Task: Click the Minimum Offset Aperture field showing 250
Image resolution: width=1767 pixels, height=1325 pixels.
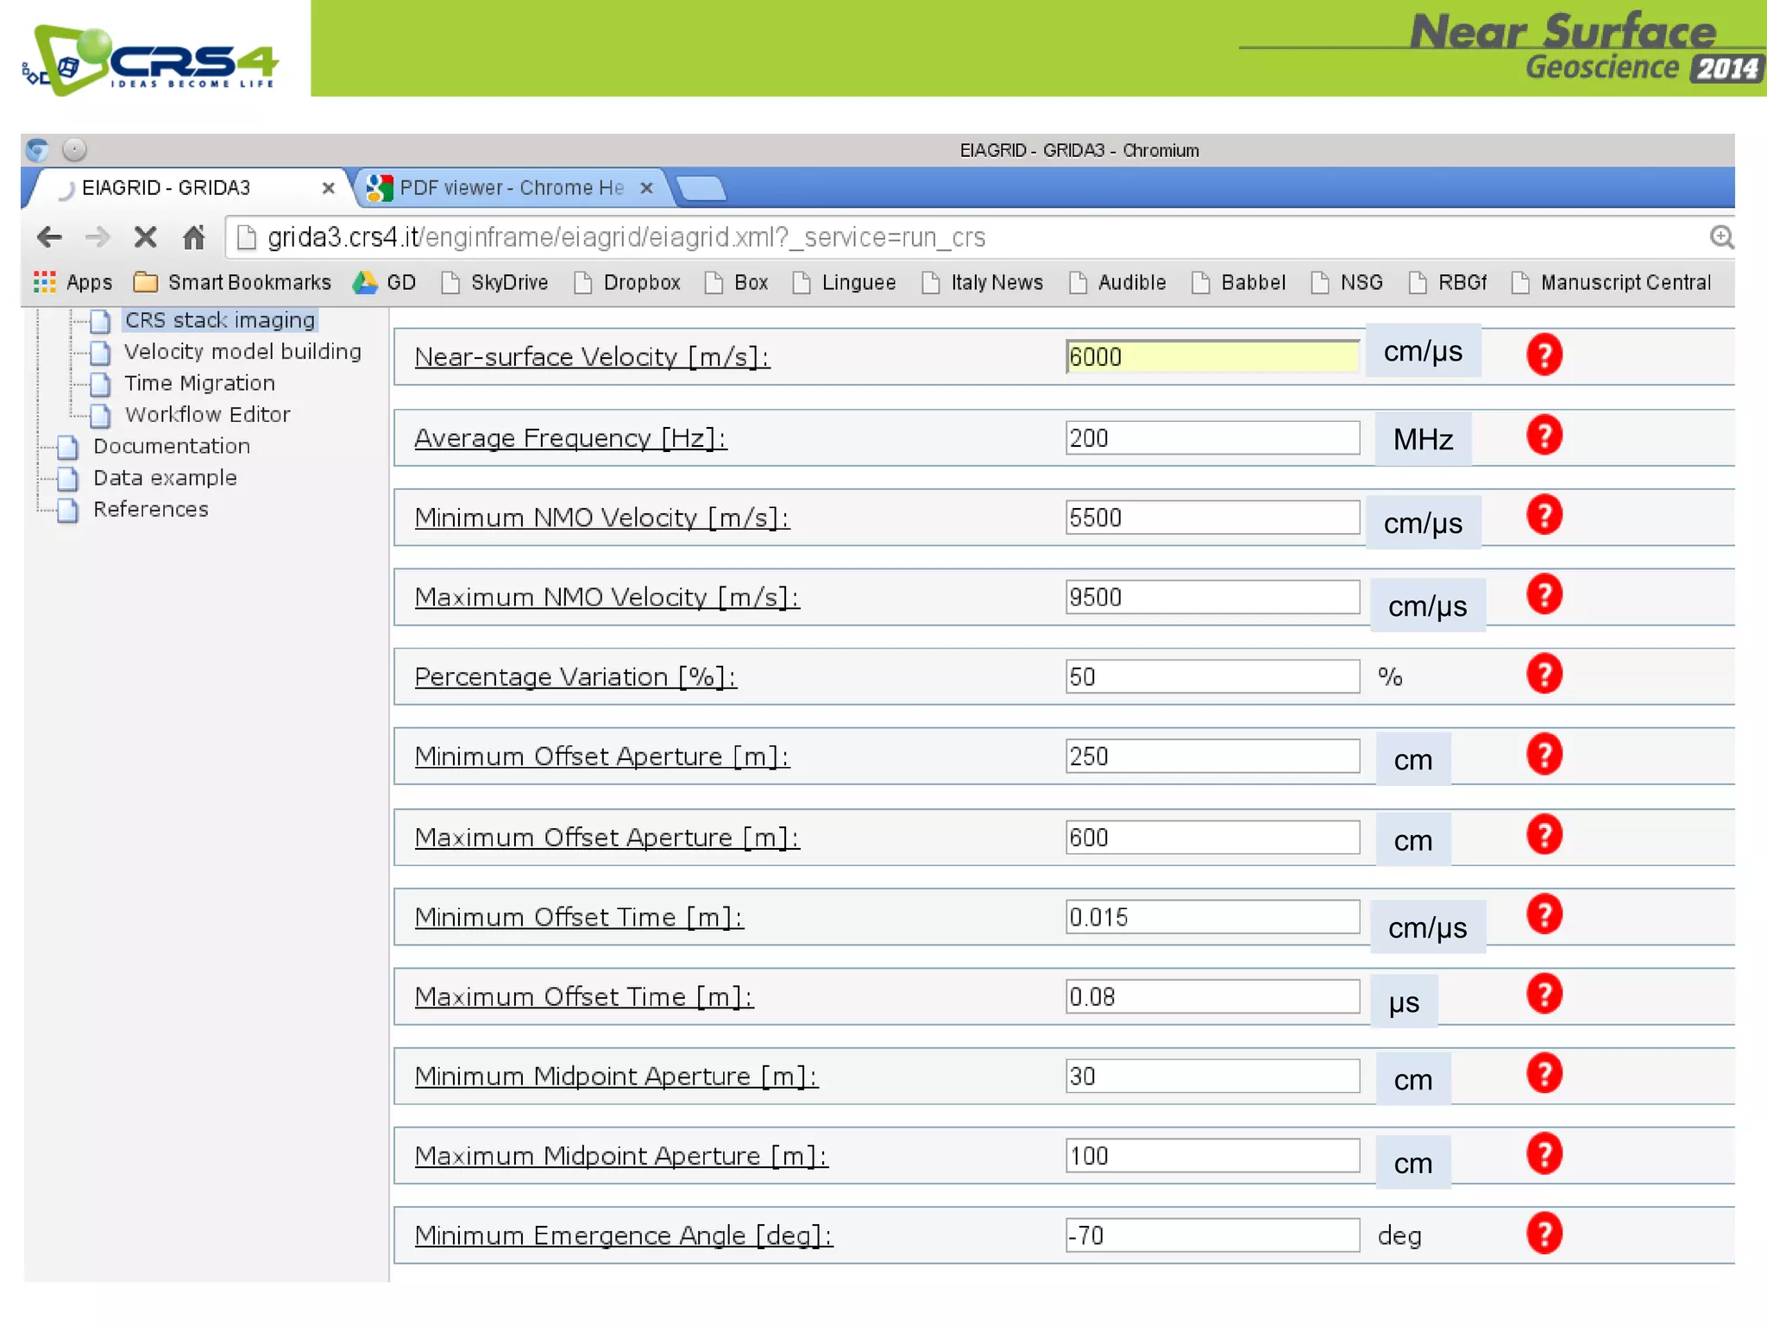Action: (1212, 757)
